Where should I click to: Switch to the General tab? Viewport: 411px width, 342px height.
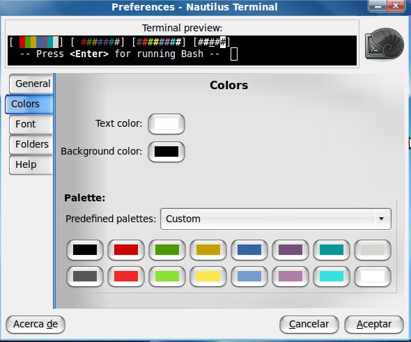[31, 84]
